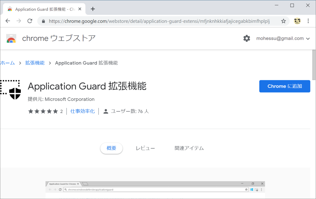The height and width of the screenshot is (199, 316).
Task: Click the Application Guard shield extension icon
Action: click(x=11, y=90)
